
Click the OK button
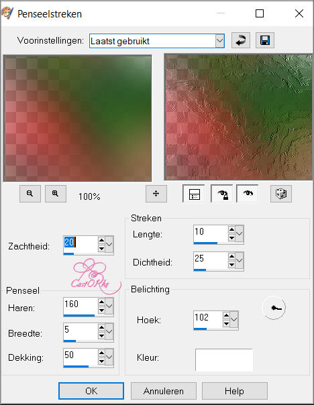pyautogui.click(x=91, y=391)
